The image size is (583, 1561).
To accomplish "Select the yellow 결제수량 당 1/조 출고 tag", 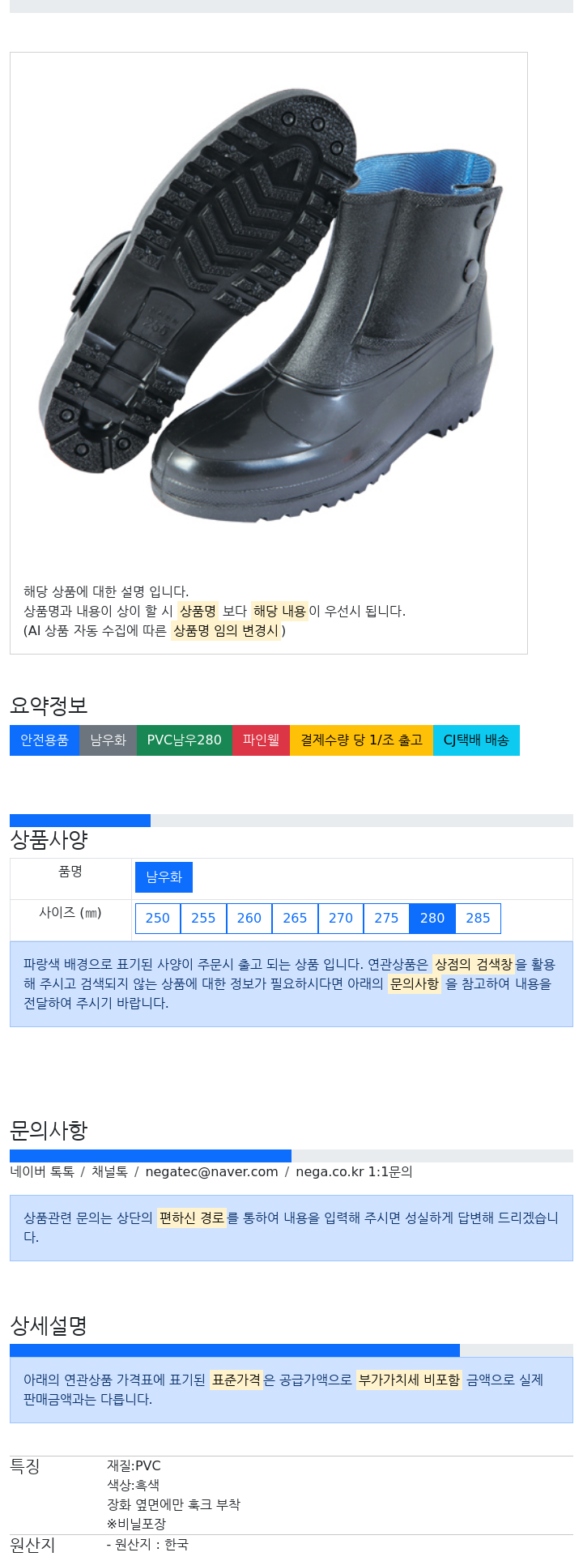I will coord(361,740).
